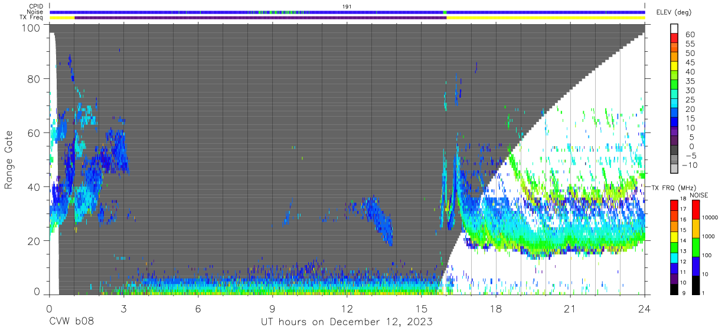725x334 pixels.
Task: Click the red 18 MHz TX frequency swatch
Action: (674, 205)
